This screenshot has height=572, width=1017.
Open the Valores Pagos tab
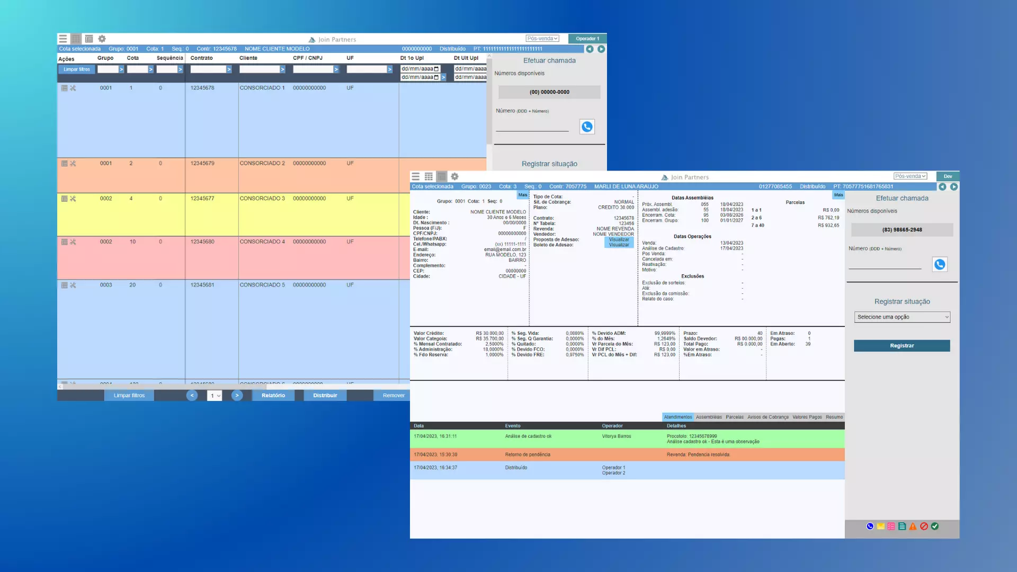tap(807, 417)
